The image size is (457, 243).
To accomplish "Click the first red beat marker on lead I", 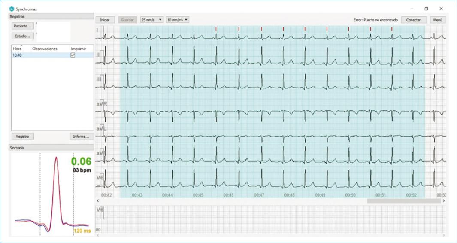I will coord(216,29).
